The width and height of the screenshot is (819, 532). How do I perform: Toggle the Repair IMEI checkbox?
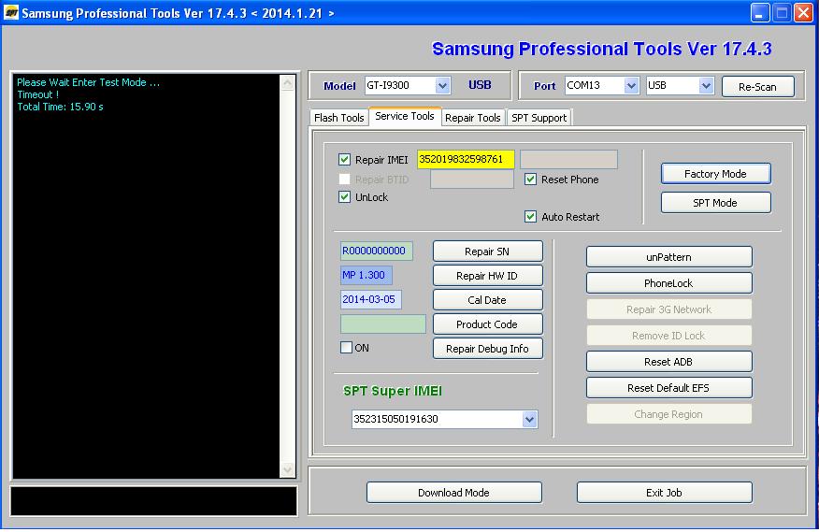tap(344, 159)
